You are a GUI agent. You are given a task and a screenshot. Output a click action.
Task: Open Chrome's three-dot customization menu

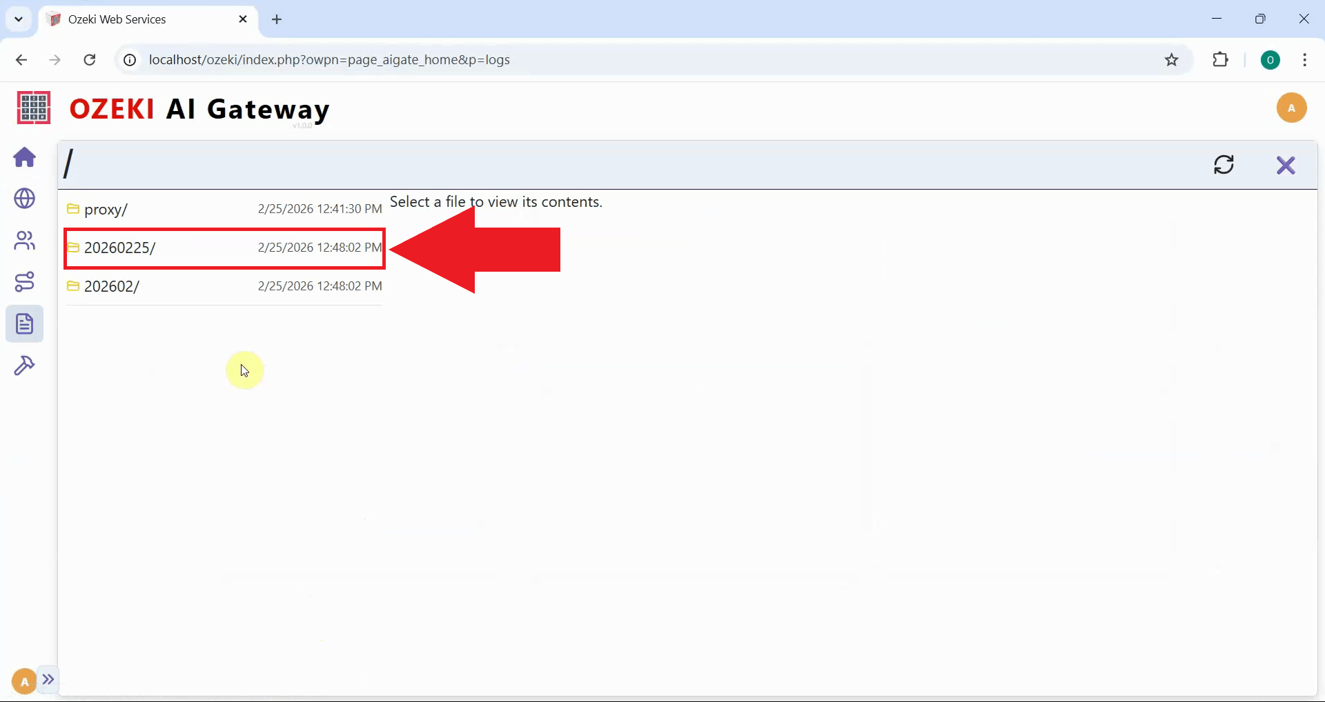pos(1304,60)
